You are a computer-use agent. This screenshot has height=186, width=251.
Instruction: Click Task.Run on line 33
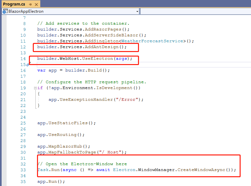pos(48,170)
